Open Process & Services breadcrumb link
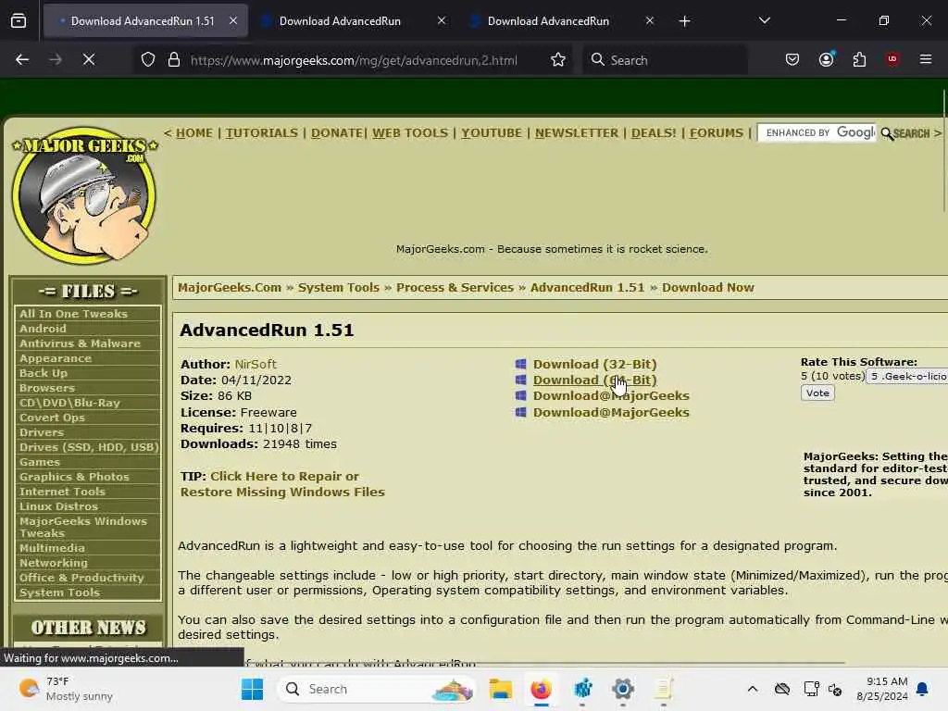 pyautogui.click(x=455, y=287)
